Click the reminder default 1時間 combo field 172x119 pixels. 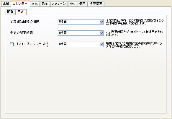coord(81,44)
